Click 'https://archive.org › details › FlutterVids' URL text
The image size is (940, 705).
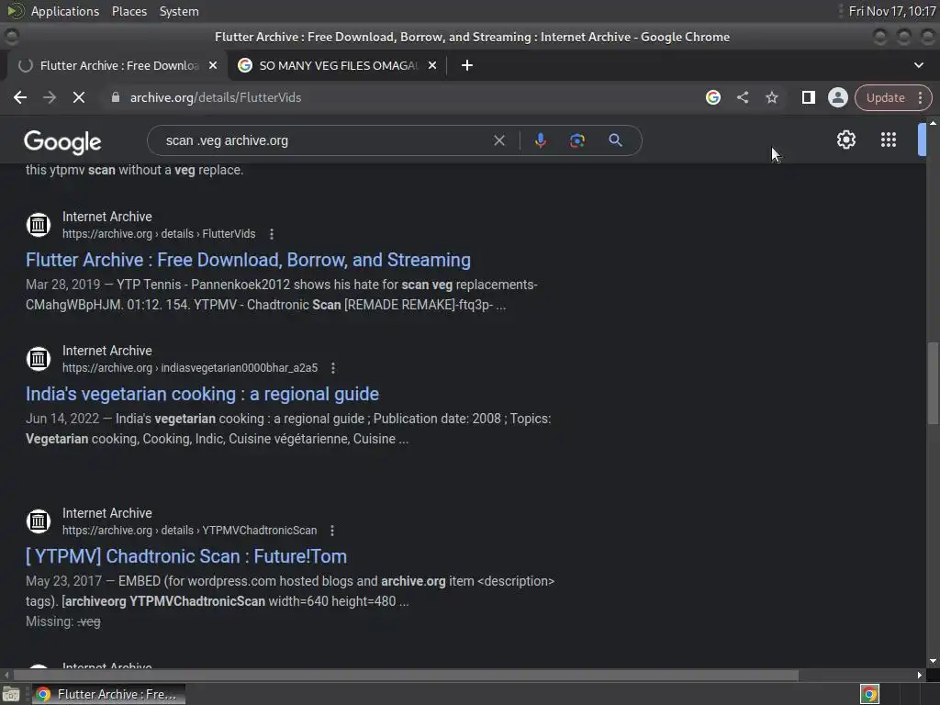point(159,234)
